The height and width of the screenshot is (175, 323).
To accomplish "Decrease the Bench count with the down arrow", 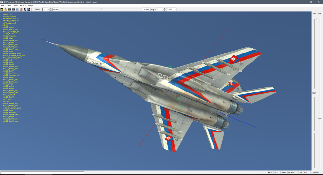I will (49, 10).
